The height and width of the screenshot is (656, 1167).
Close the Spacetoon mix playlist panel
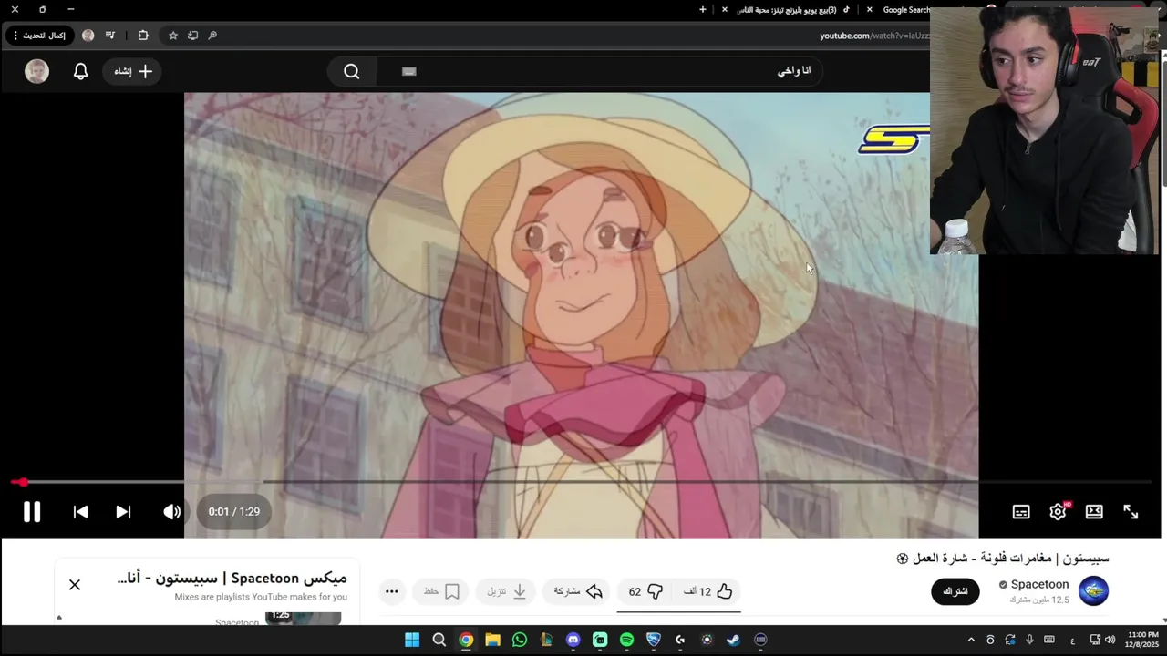[x=75, y=584]
